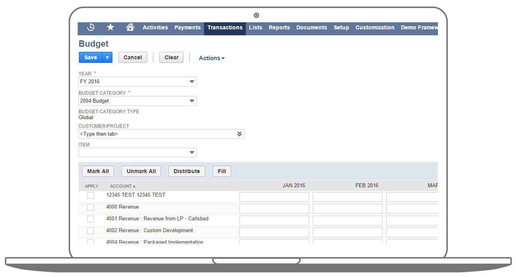Open shortcuts using the star icon
This screenshot has height=277, width=516.
coord(110,27)
